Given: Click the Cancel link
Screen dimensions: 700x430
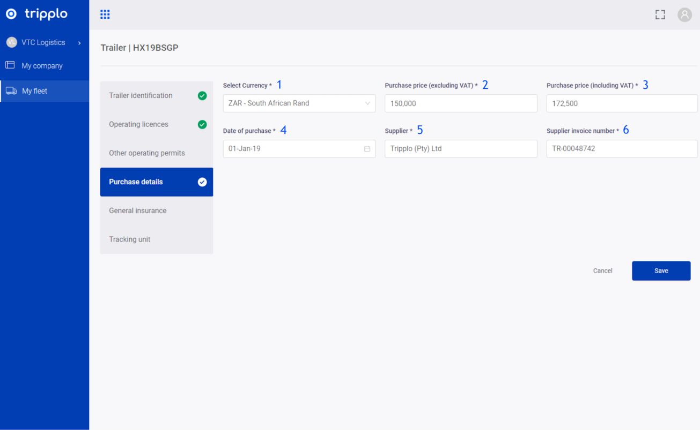Looking at the screenshot, I should tap(602, 271).
